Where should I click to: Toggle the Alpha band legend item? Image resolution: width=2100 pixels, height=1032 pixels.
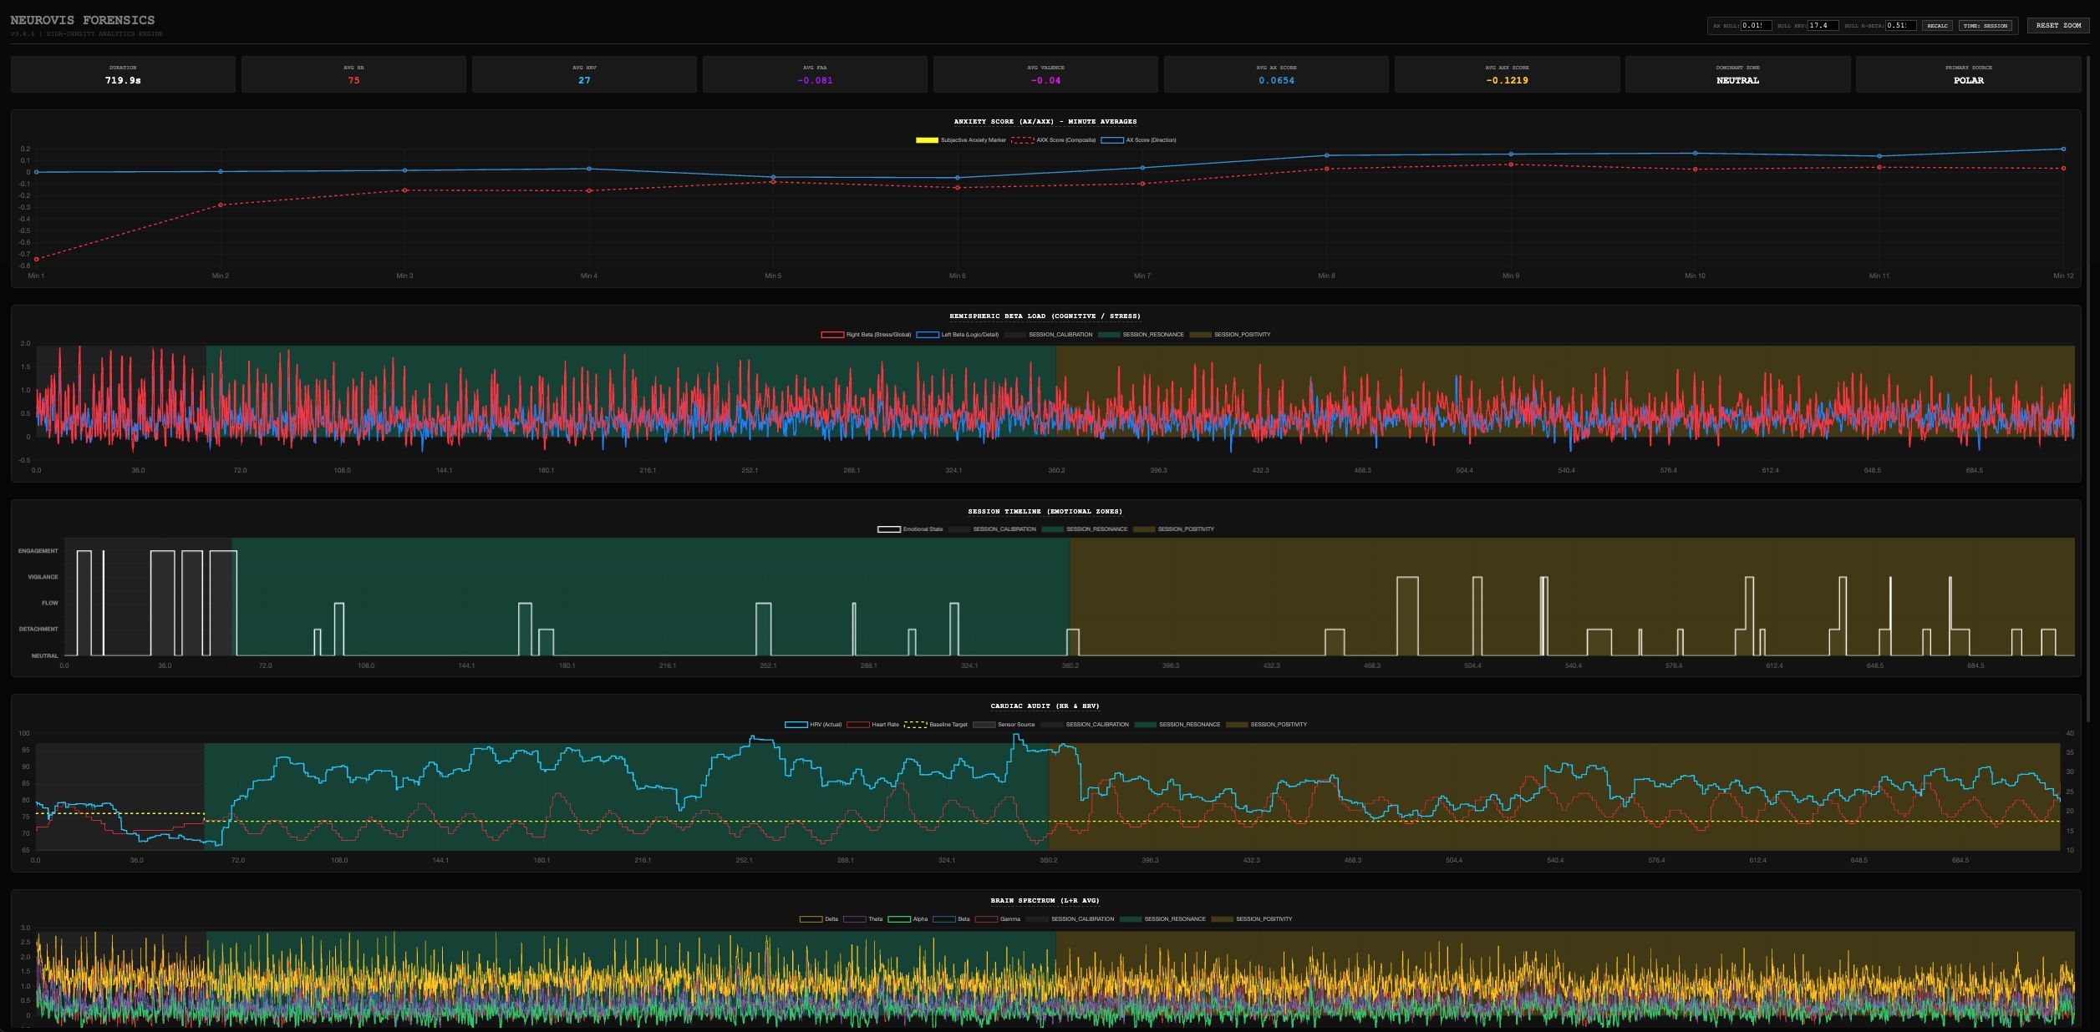pyautogui.click(x=908, y=919)
